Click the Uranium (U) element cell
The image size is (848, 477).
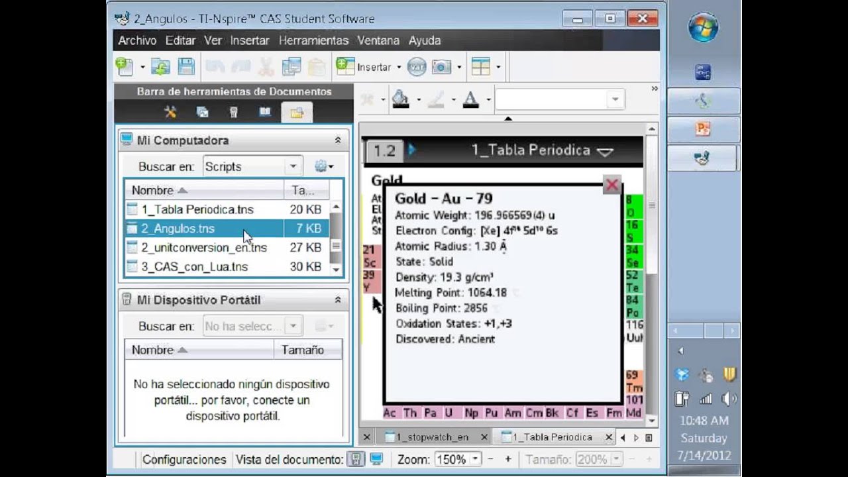pyautogui.click(x=449, y=413)
